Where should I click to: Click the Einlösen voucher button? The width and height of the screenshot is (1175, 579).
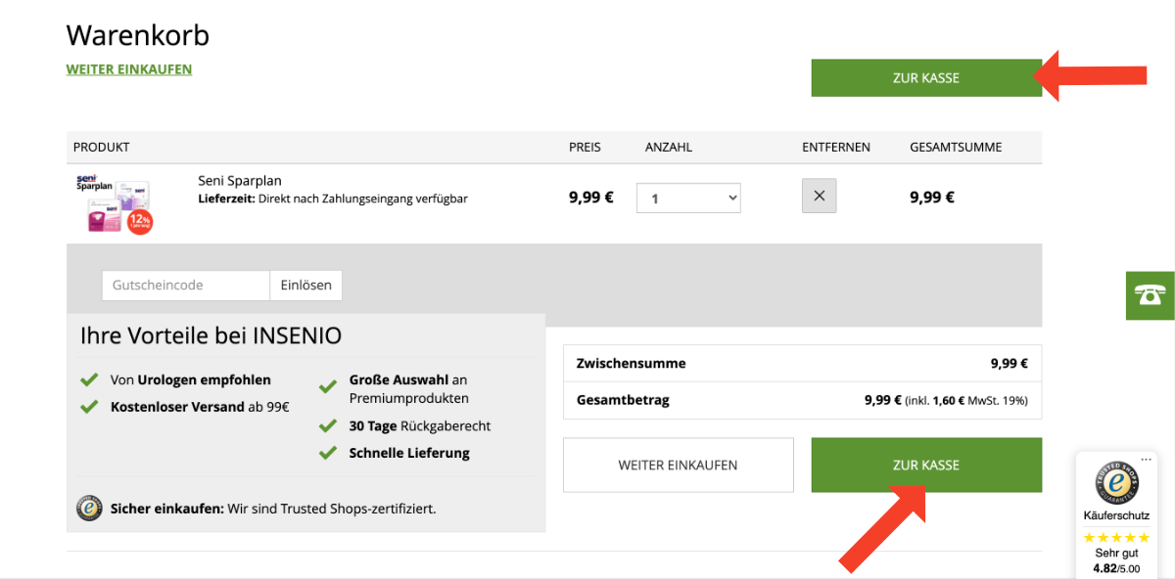[x=305, y=286]
